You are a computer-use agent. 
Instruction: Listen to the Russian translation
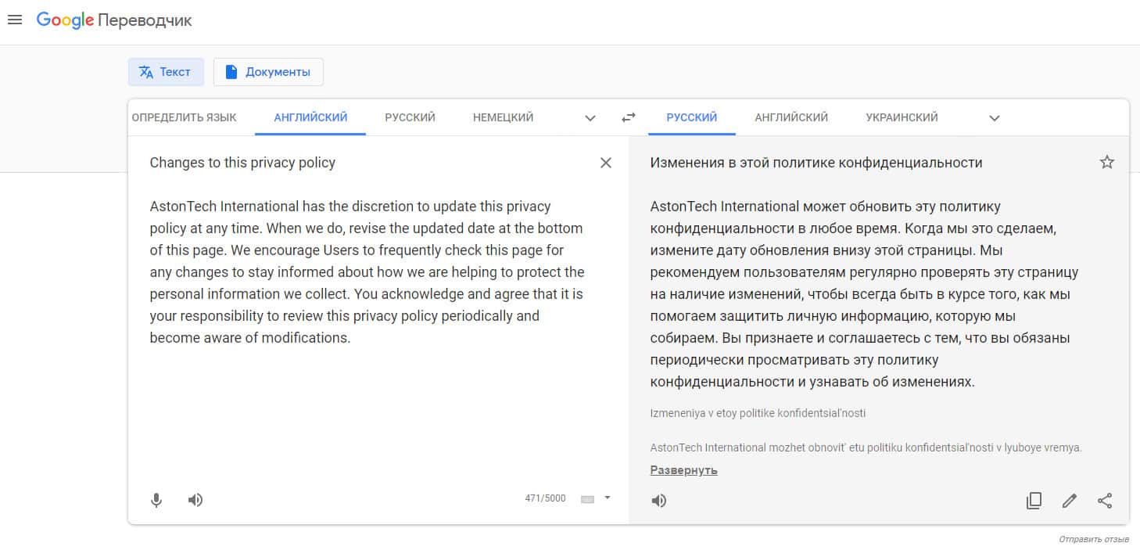point(659,501)
